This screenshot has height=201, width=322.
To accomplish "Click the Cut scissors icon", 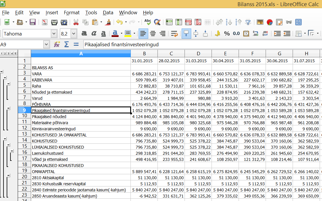I will click(76, 22).
